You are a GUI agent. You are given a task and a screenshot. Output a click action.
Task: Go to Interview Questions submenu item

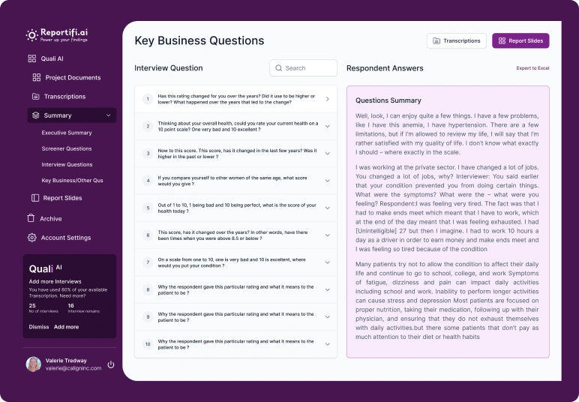tap(67, 164)
